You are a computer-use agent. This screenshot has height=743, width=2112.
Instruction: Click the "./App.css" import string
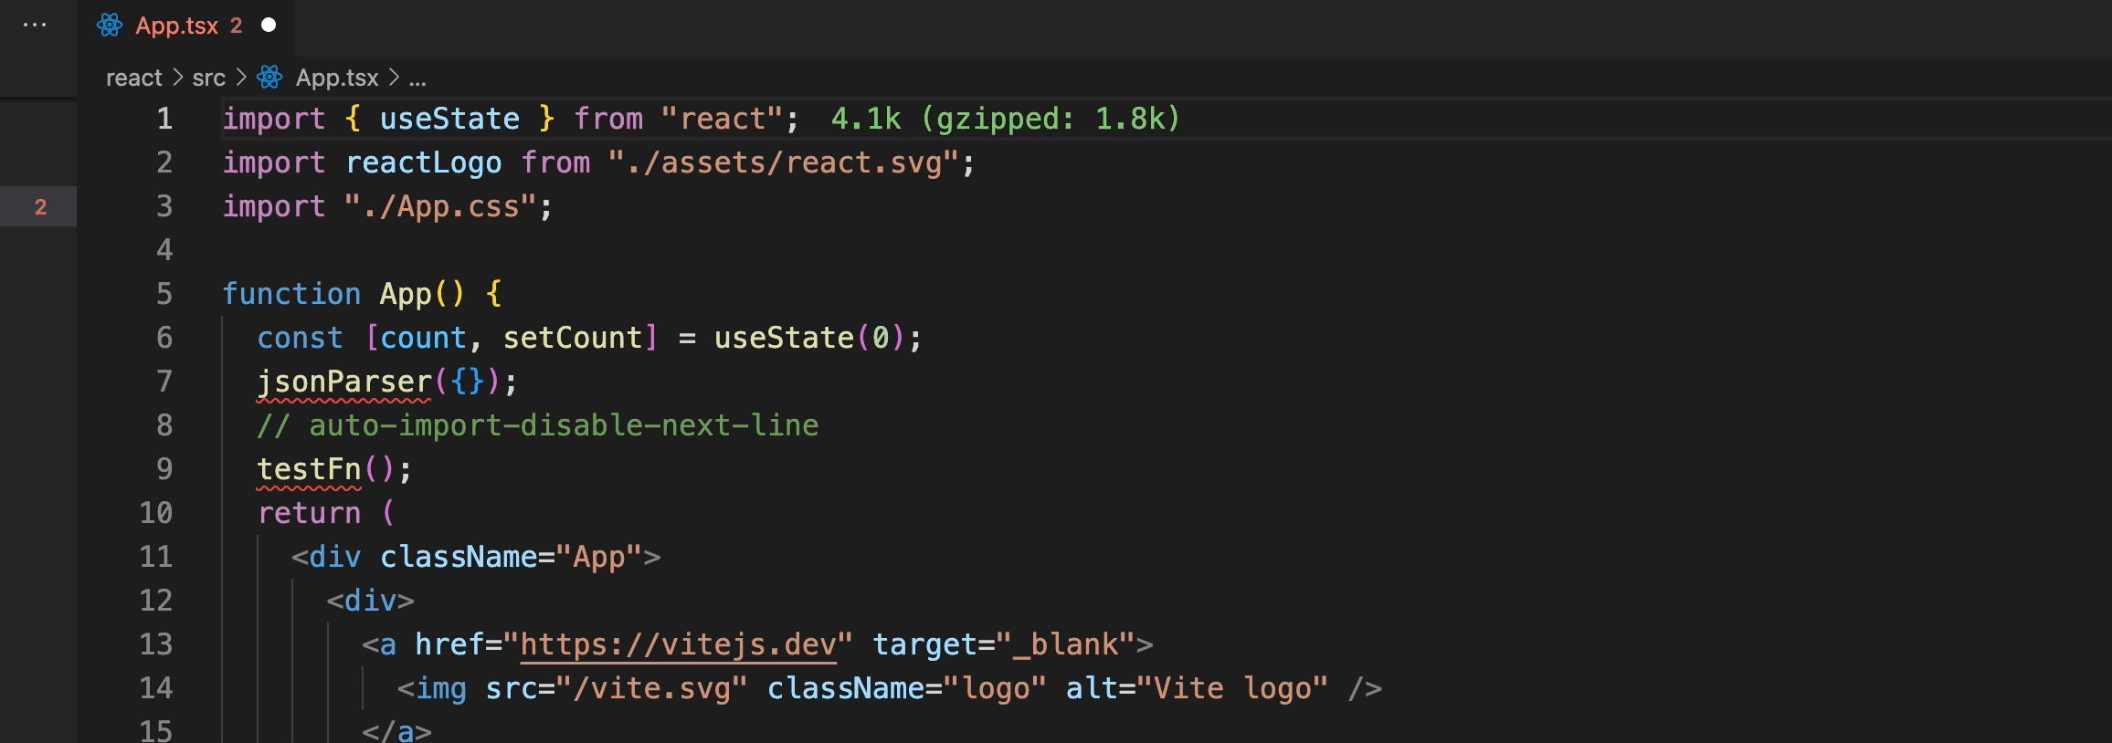[439, 207]
